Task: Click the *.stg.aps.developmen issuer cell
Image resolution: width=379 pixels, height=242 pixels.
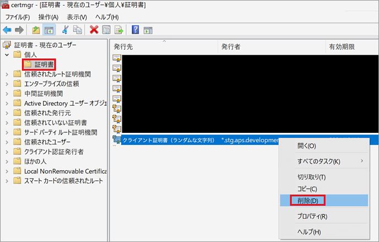Action: click(x=250, y=140)
